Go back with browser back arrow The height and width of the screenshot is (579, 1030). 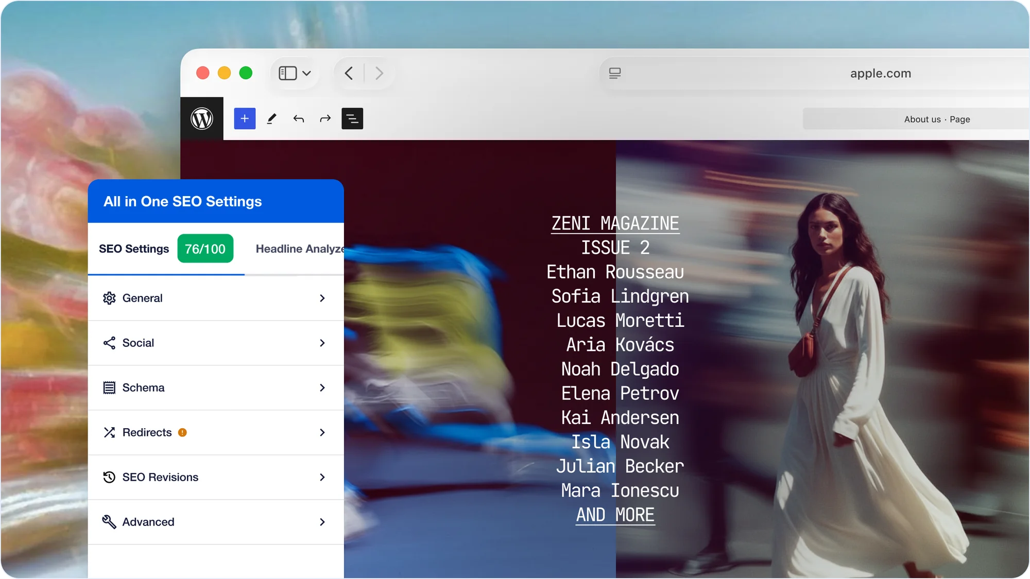[349, 73]
